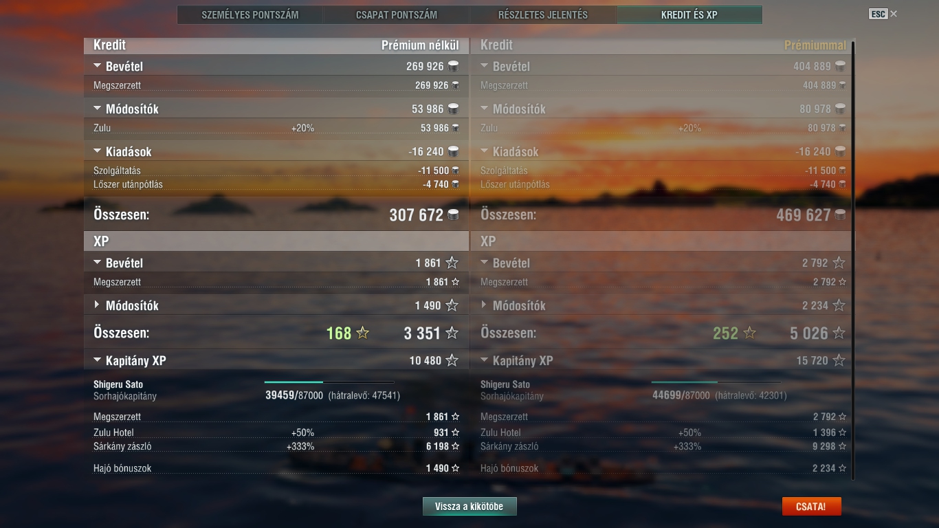Click the coin icon beside premium total 469 627
Image resolution: width=939 pixels, height=528 pixels.
pyautogui.click(x=840, y=215)
